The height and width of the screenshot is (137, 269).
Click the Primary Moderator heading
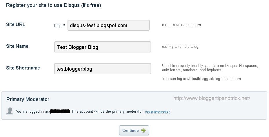[28, 99]
